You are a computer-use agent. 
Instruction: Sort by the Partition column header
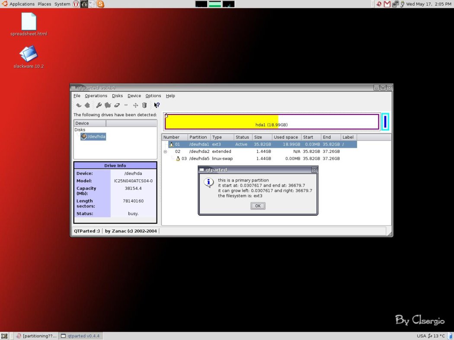[199, 137]
